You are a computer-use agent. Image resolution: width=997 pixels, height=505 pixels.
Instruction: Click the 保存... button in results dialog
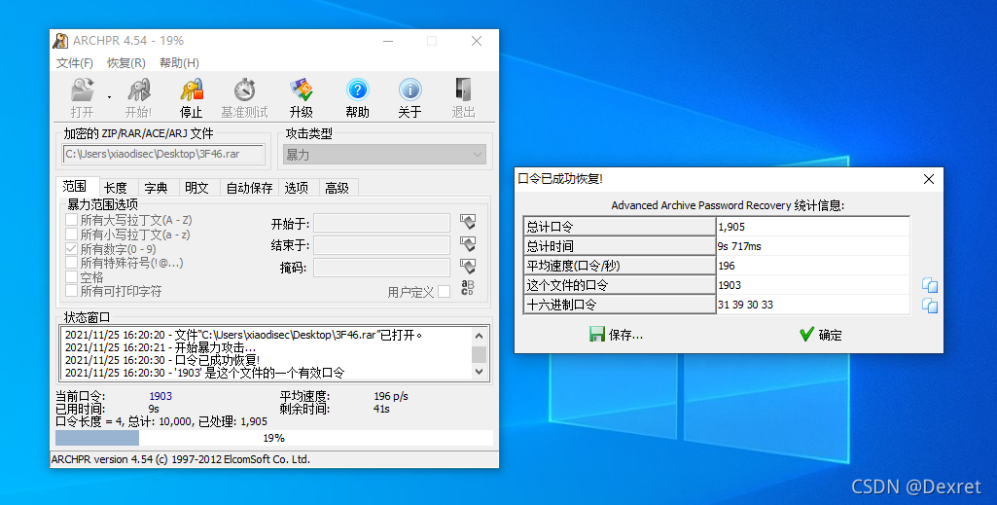tap(616, 335)
